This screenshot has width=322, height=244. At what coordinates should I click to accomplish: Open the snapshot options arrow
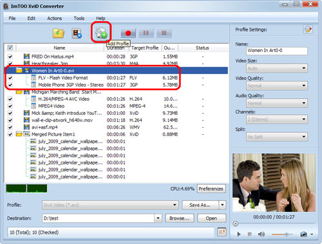(x=312, y=234)
